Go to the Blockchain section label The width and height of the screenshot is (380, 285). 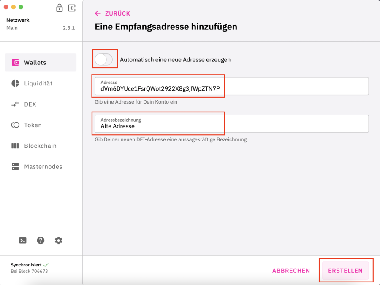[x=40, y=146]
